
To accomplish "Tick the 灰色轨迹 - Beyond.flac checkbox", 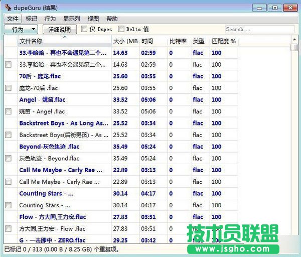I will pos(8,158).
